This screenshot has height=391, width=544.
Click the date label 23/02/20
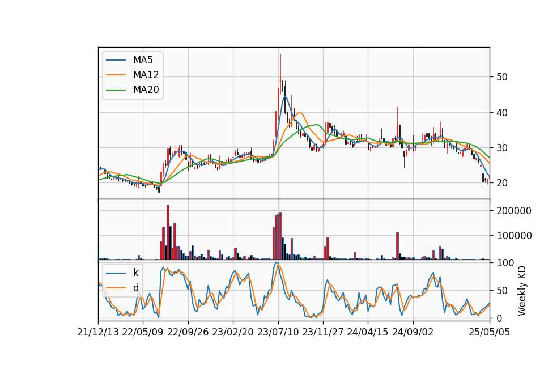pyautogui.click(x=233, y=332)
